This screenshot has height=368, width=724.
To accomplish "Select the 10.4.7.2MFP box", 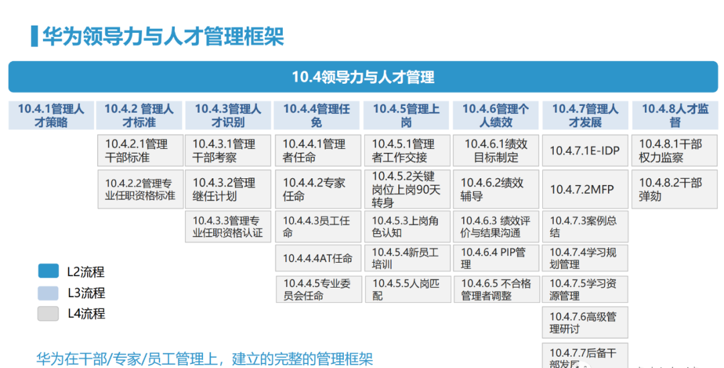I will [x=585, y=189].
